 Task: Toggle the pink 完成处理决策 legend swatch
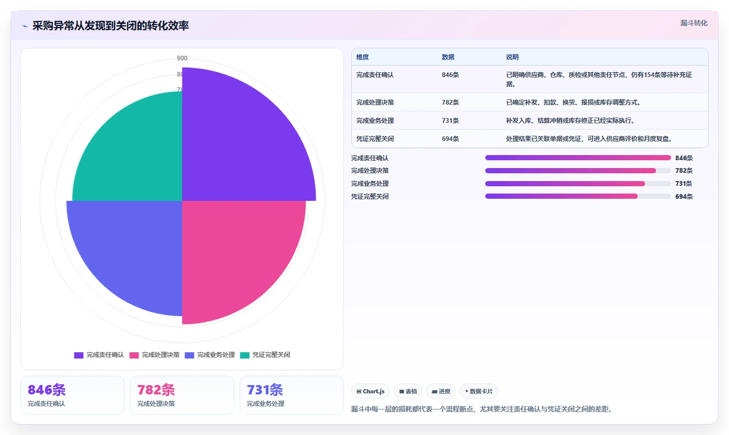pos(134,355)
